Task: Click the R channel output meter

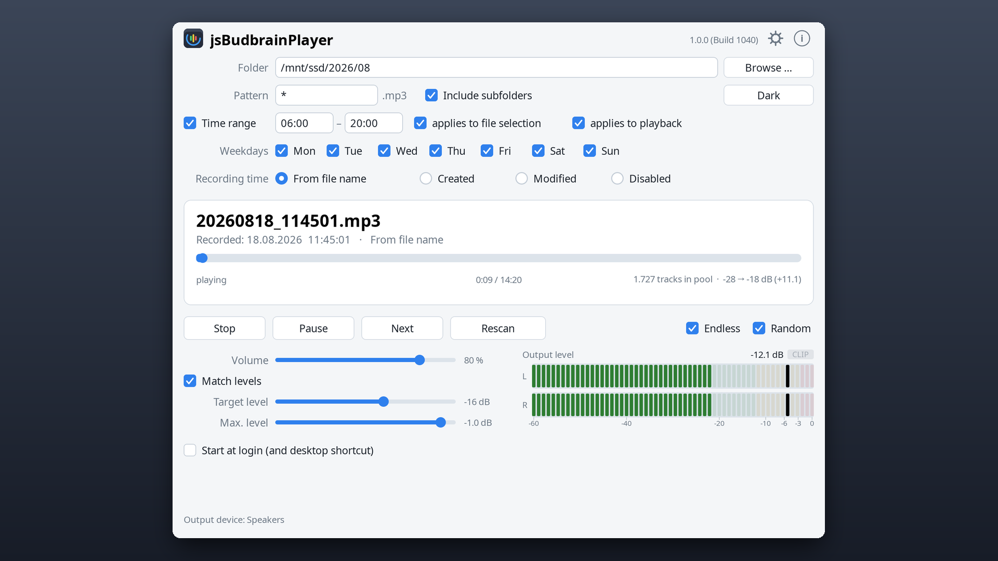Action: coord(673,405)
